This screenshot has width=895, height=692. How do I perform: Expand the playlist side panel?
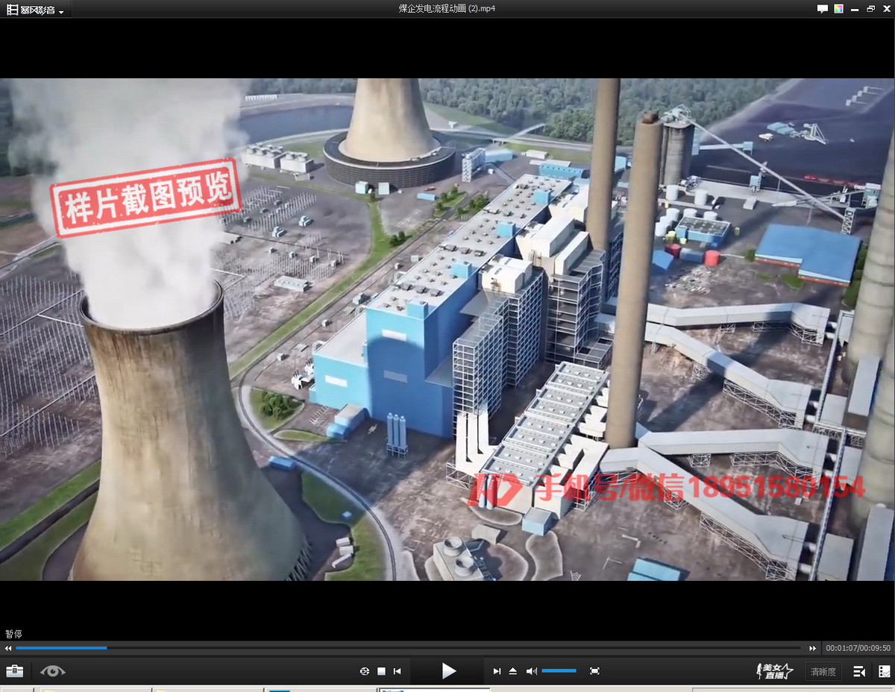pyautogui.click(x=859, y=671)
